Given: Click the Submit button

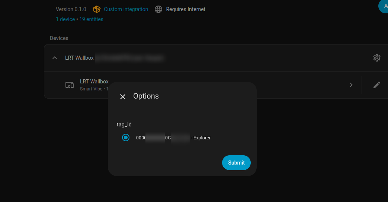Looking at the screenshot, I should tap(236, 163).
